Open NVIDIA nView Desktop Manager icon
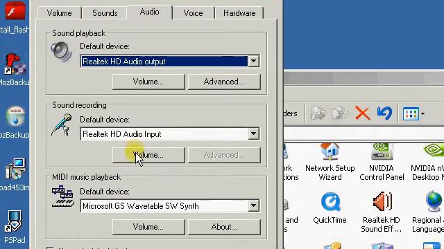This screenshot has height=249, width=444. point(427,162)
